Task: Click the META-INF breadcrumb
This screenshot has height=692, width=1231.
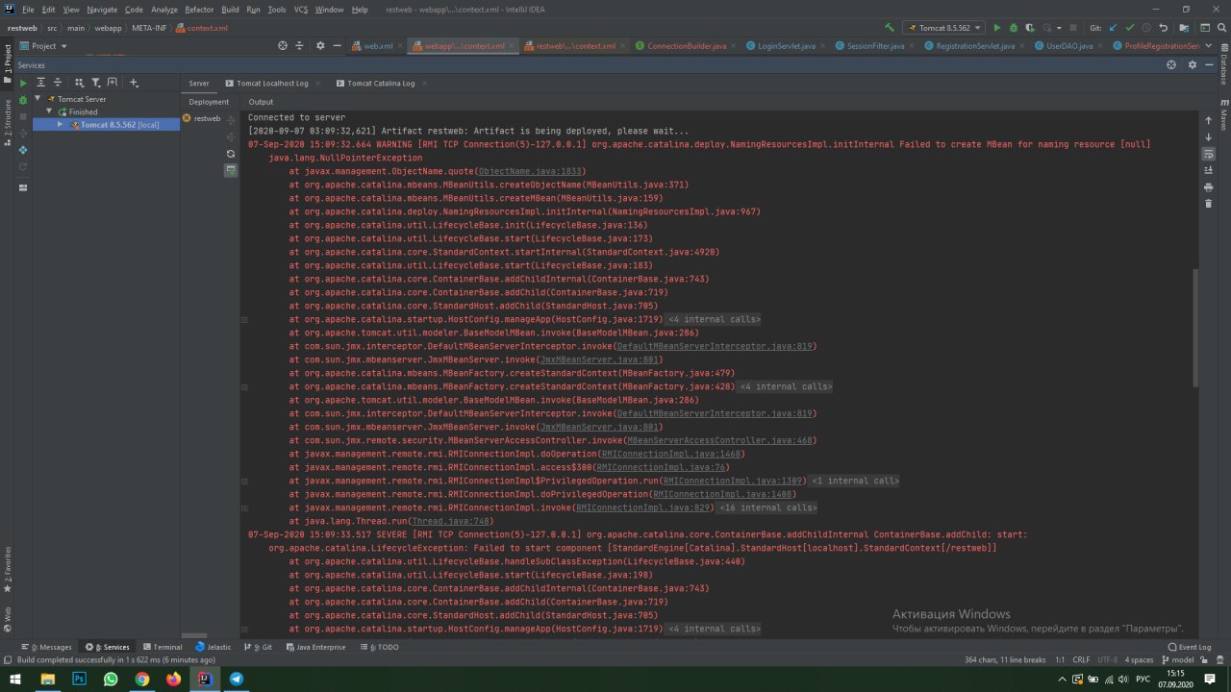Action: 149,28
